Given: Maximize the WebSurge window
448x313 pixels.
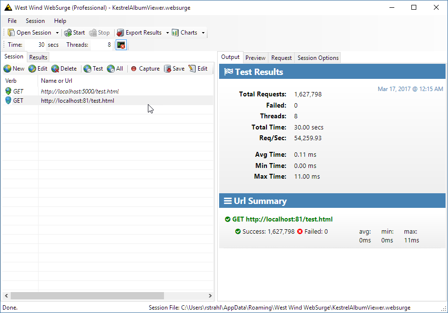Looking at the screenshot, I should [x=414, y=7].
